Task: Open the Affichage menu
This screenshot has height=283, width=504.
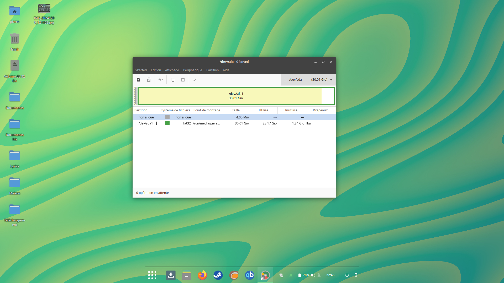Action: click(x=172, y=70)
